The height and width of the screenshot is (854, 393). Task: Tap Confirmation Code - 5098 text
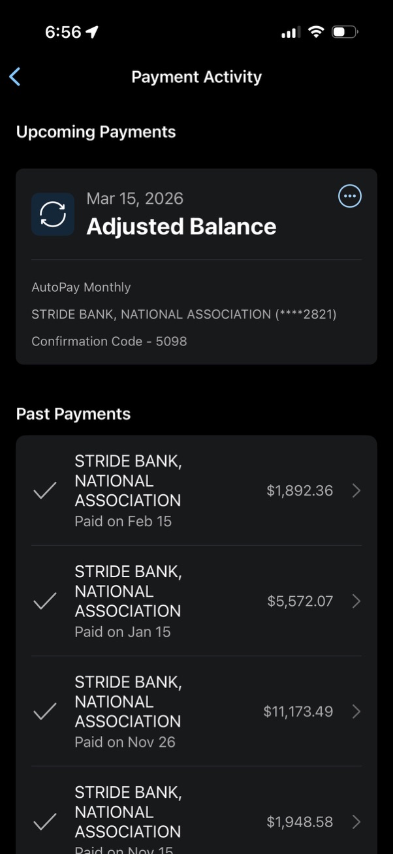110,341
